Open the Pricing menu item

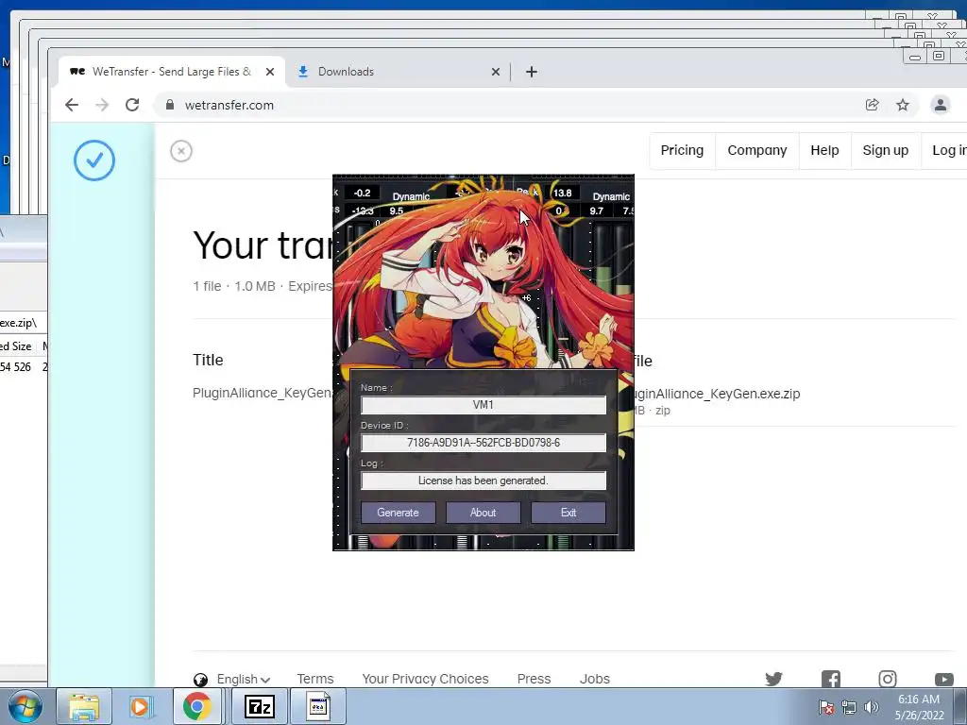[x=682, y=150]
